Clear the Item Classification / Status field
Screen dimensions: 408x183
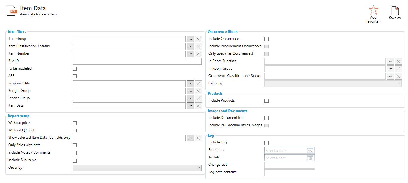[198, 46]
